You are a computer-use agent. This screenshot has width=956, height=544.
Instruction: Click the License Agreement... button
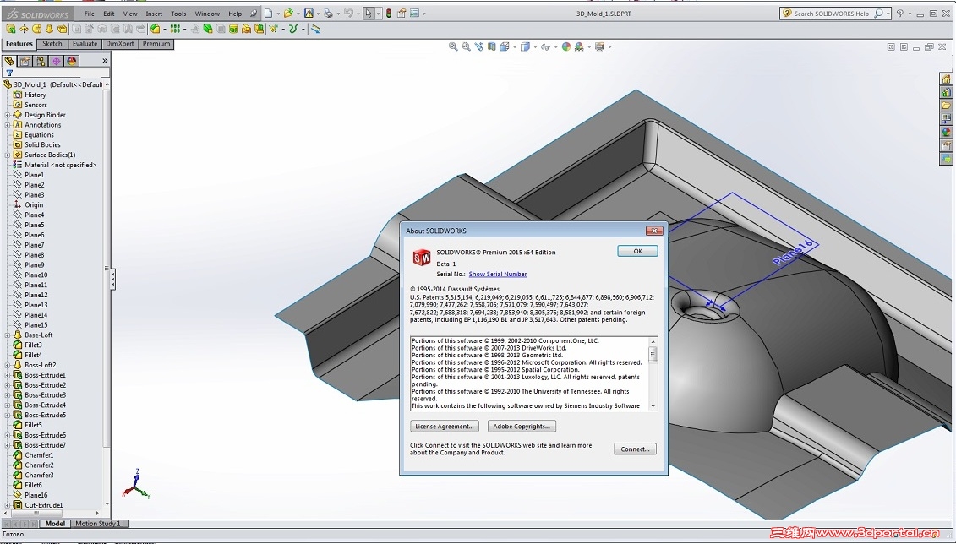click(445, 427)
